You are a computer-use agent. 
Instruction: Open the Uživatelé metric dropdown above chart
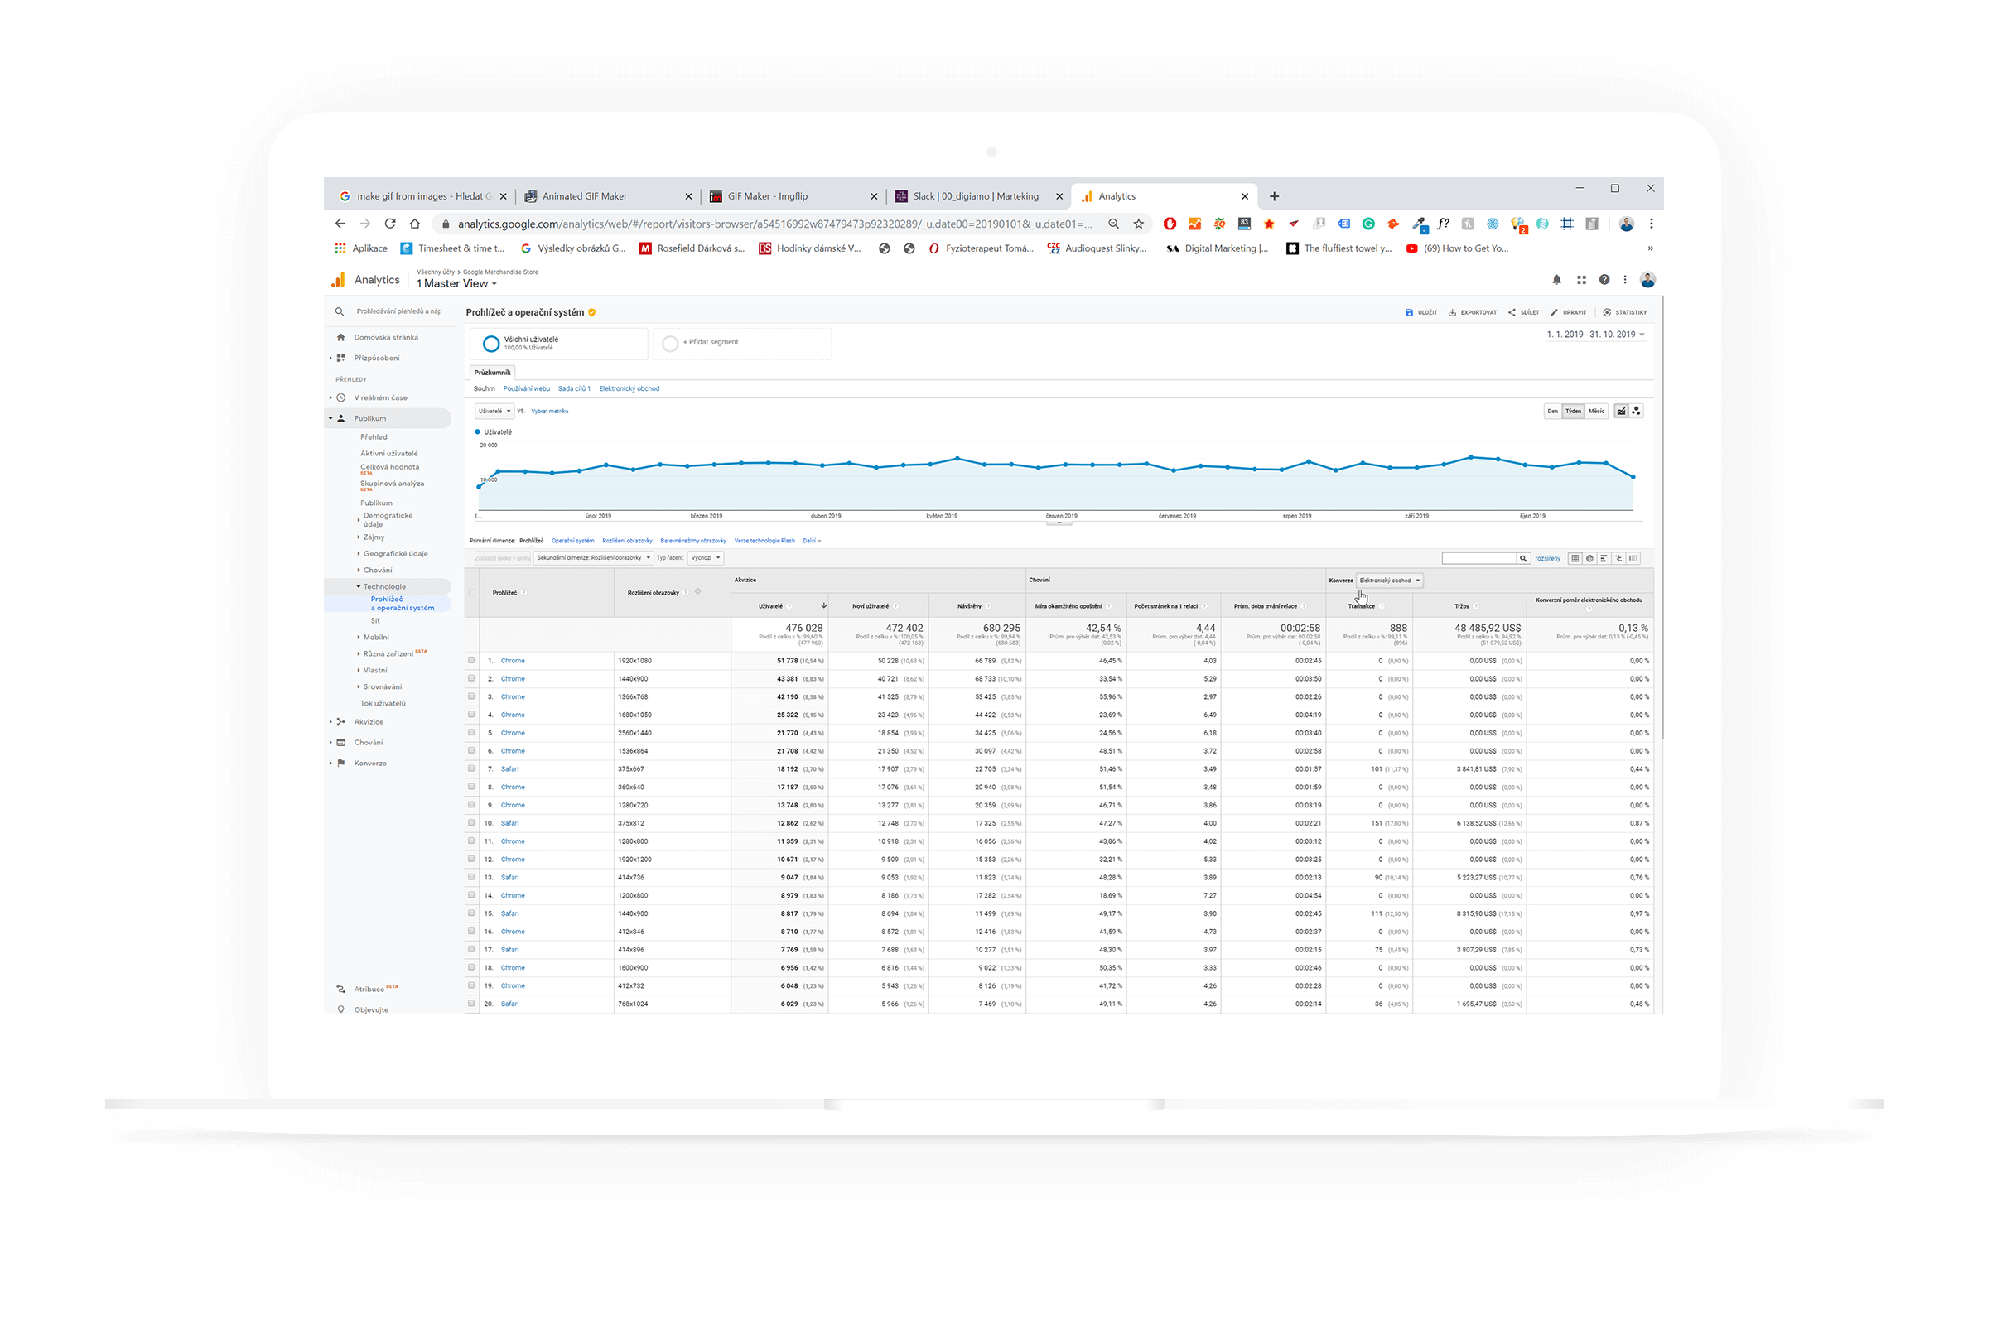click(494, 411)
